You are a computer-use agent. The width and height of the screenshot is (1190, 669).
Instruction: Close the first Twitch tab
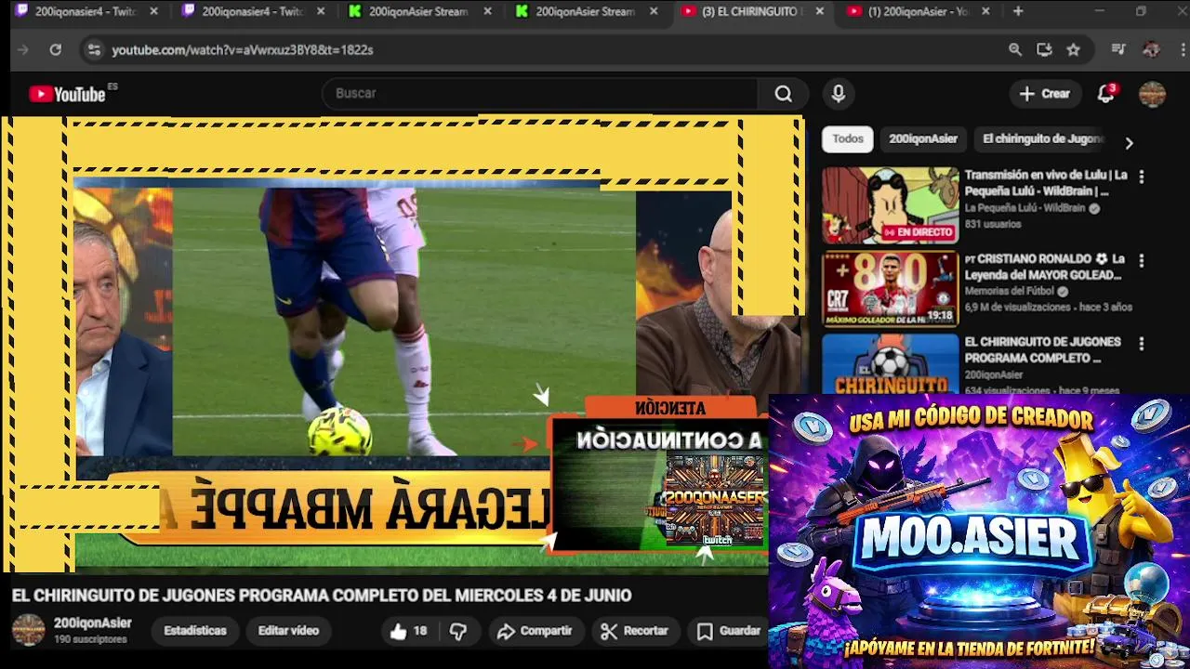pos(153,12)
